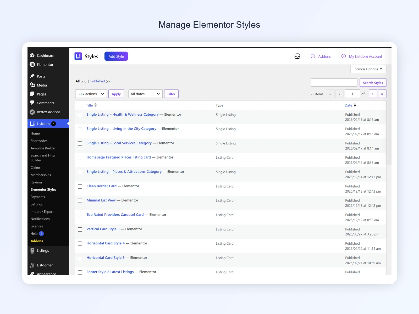Check Homepage Featured Places listing card checkbox

pos(80,158)
